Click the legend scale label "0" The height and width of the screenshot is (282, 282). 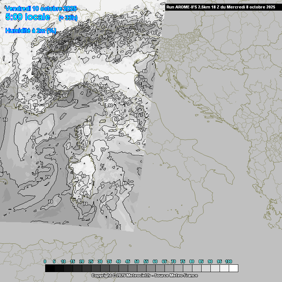click(x=45, y=261)
